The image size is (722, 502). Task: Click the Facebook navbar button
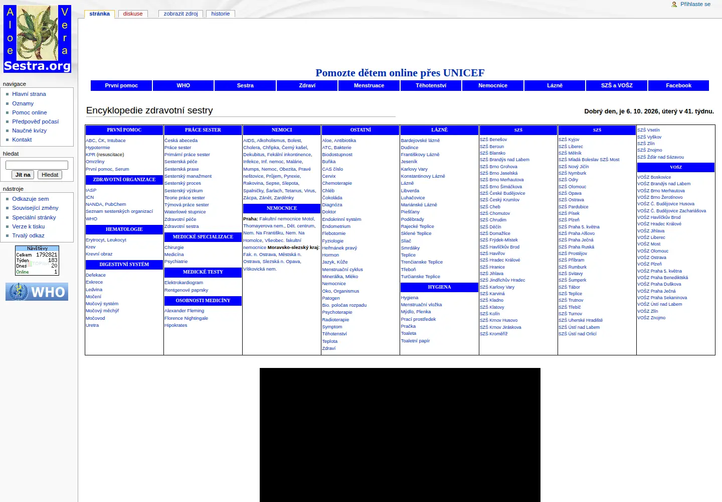click(x=679, y=85)
